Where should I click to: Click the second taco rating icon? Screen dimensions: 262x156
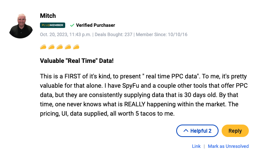tap(51, 47)
